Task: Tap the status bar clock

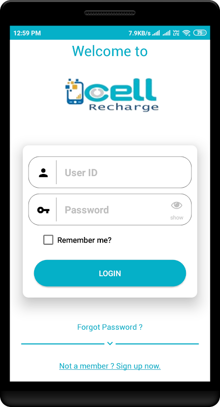Action: tap(27, 33)
